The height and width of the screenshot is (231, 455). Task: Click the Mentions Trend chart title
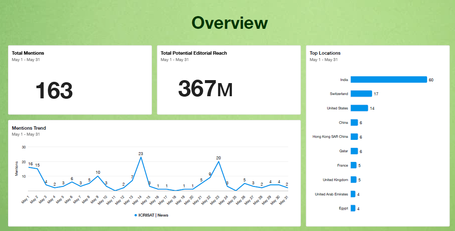click(29, 128)
